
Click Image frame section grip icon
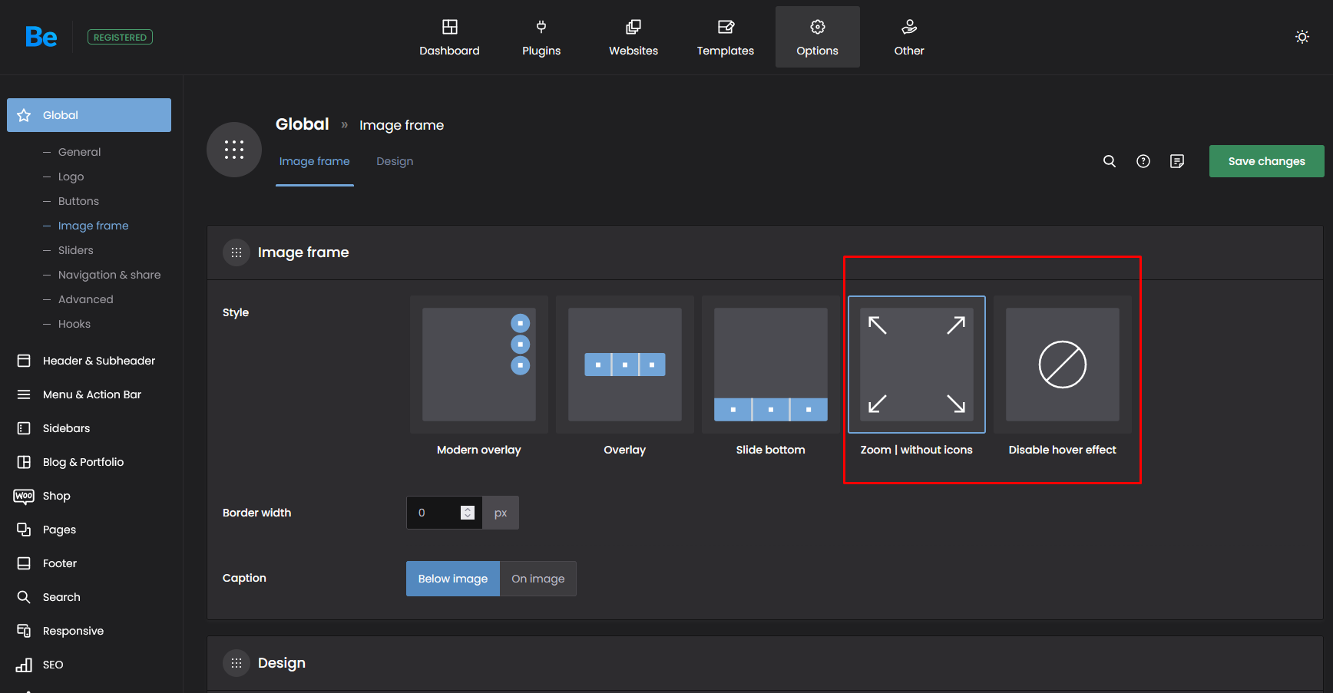coord(237,252)
